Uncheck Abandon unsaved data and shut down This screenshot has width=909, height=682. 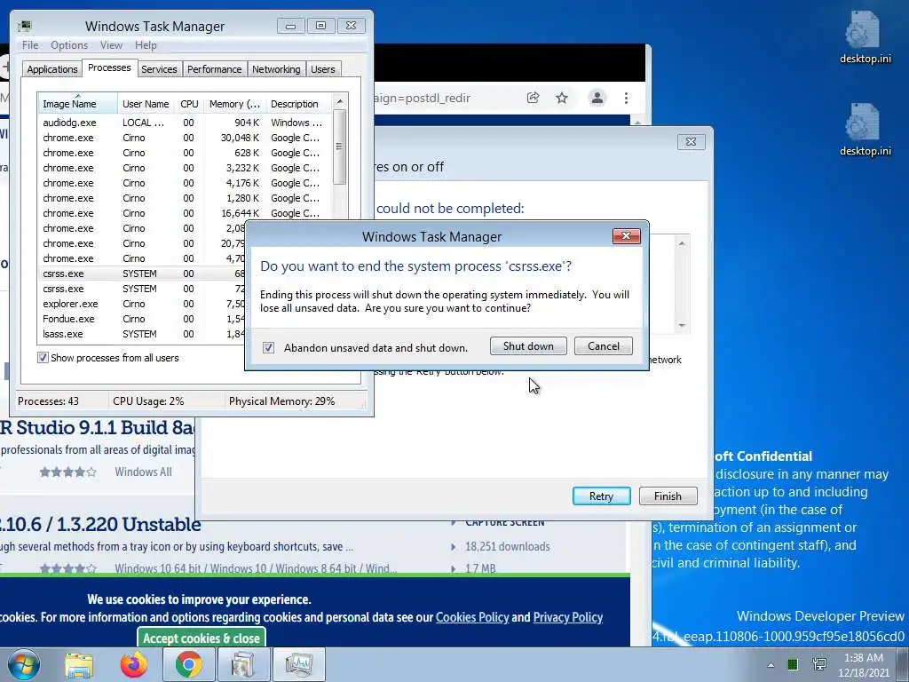point(268,348)
